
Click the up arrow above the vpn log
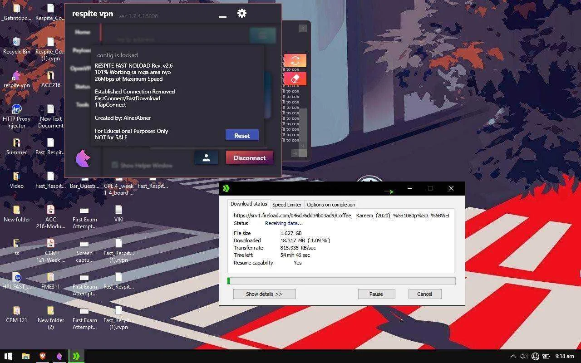[303, 28]
